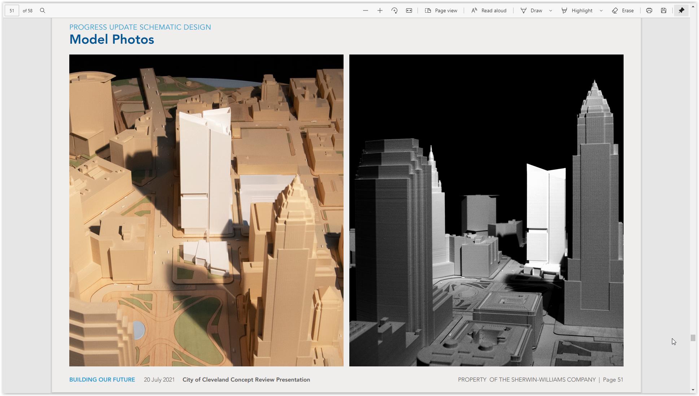Viewport: 699px width, 396px height.
Task: Print the document with printer icon
Action: (x=649, y=10)
